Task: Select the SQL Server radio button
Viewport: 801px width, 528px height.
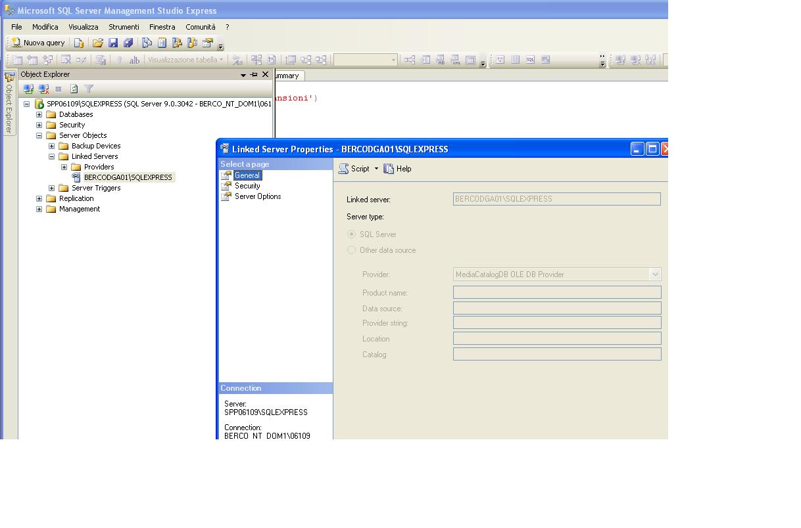Action: [x=351, y=234]
